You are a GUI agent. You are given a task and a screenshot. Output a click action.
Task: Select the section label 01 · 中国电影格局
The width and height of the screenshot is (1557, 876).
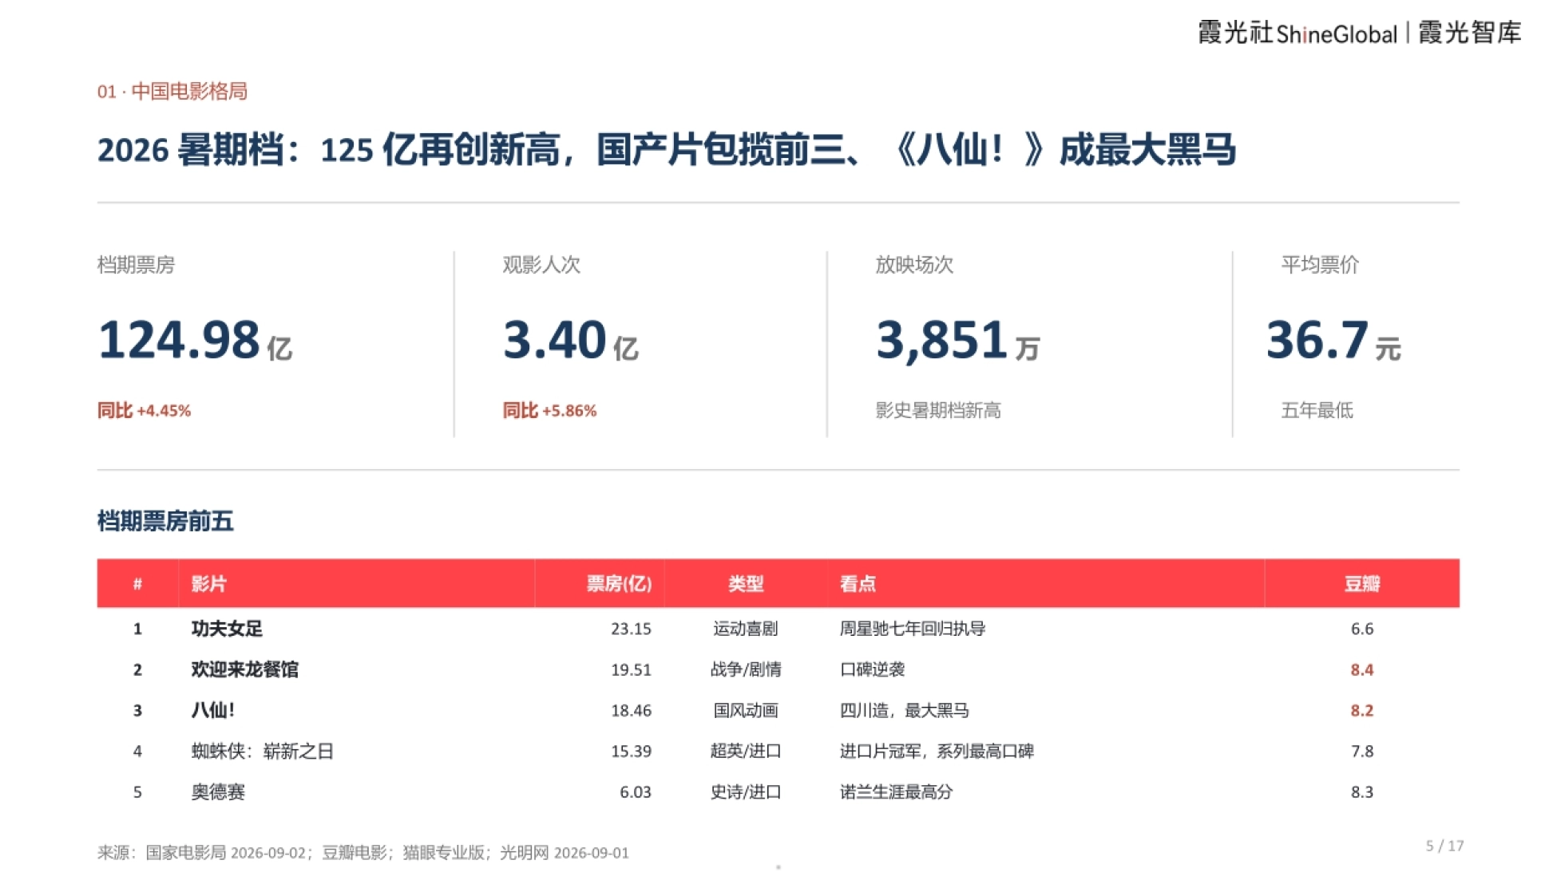click(172, 92)
